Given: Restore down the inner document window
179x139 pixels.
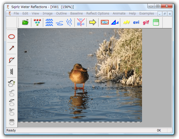Looking at the screenshot, I should (x=165, y=14).
